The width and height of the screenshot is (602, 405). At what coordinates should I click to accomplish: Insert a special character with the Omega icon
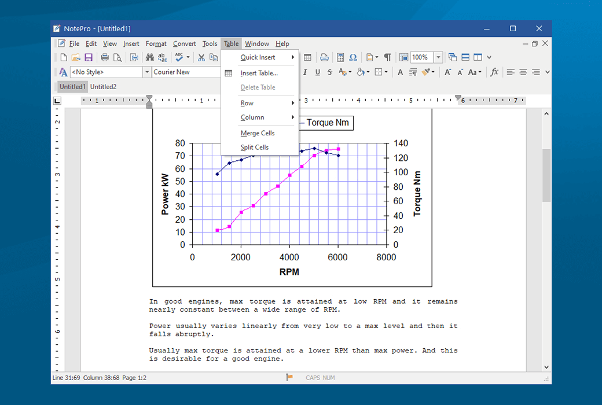353,57
